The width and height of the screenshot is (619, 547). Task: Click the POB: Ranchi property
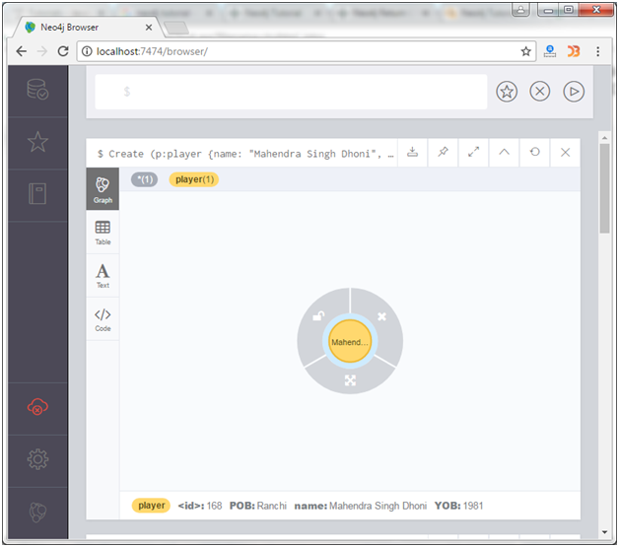[258, 506]
